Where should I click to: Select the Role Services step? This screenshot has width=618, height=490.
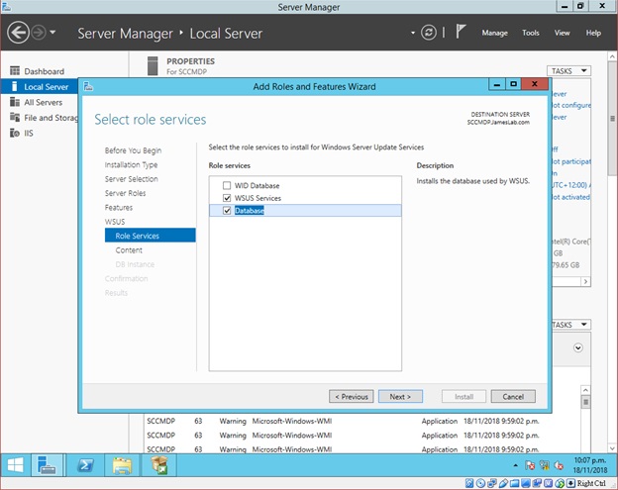tap(151, 236)
